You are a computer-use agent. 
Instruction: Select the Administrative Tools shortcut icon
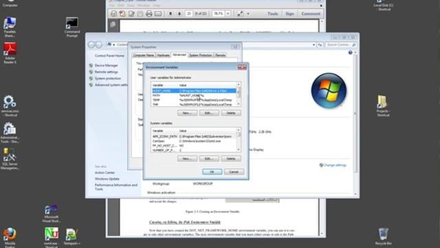(x=10, y=132)
